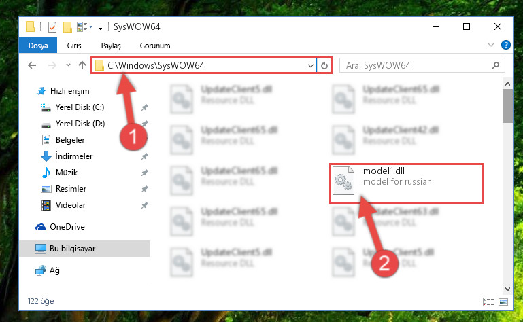Refresh the SysWOW64 folder view

click(x=324, y=65)
